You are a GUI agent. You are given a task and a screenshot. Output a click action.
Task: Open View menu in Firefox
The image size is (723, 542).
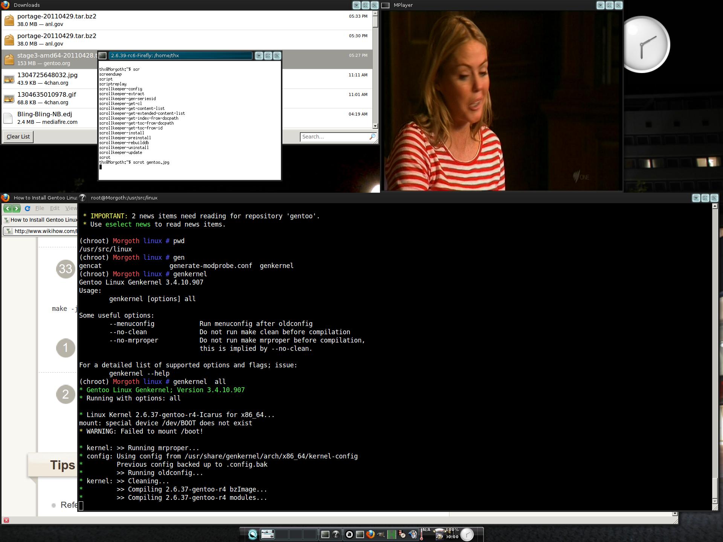(71, 208)
